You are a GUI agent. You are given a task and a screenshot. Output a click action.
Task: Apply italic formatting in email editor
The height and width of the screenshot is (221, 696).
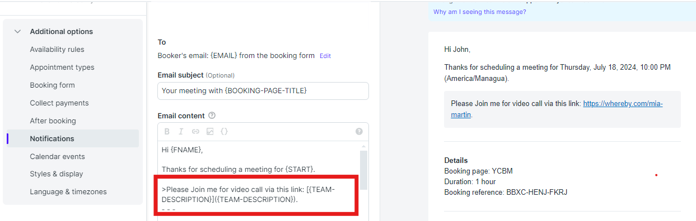[x=181, y=132]
